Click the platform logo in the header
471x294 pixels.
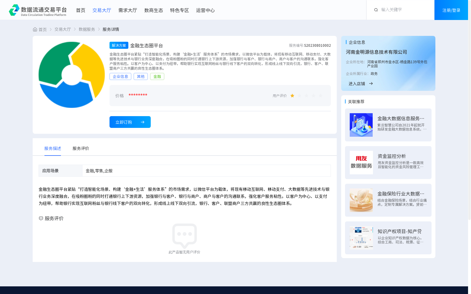coord(38,10)
